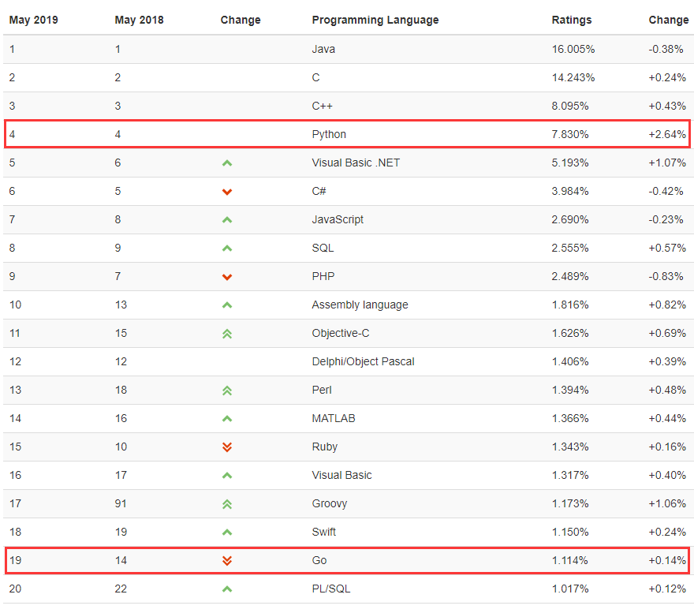Click the 1.017% rating for PL/SQL
This screenshot has width=694, height=613.
[570, 589]
